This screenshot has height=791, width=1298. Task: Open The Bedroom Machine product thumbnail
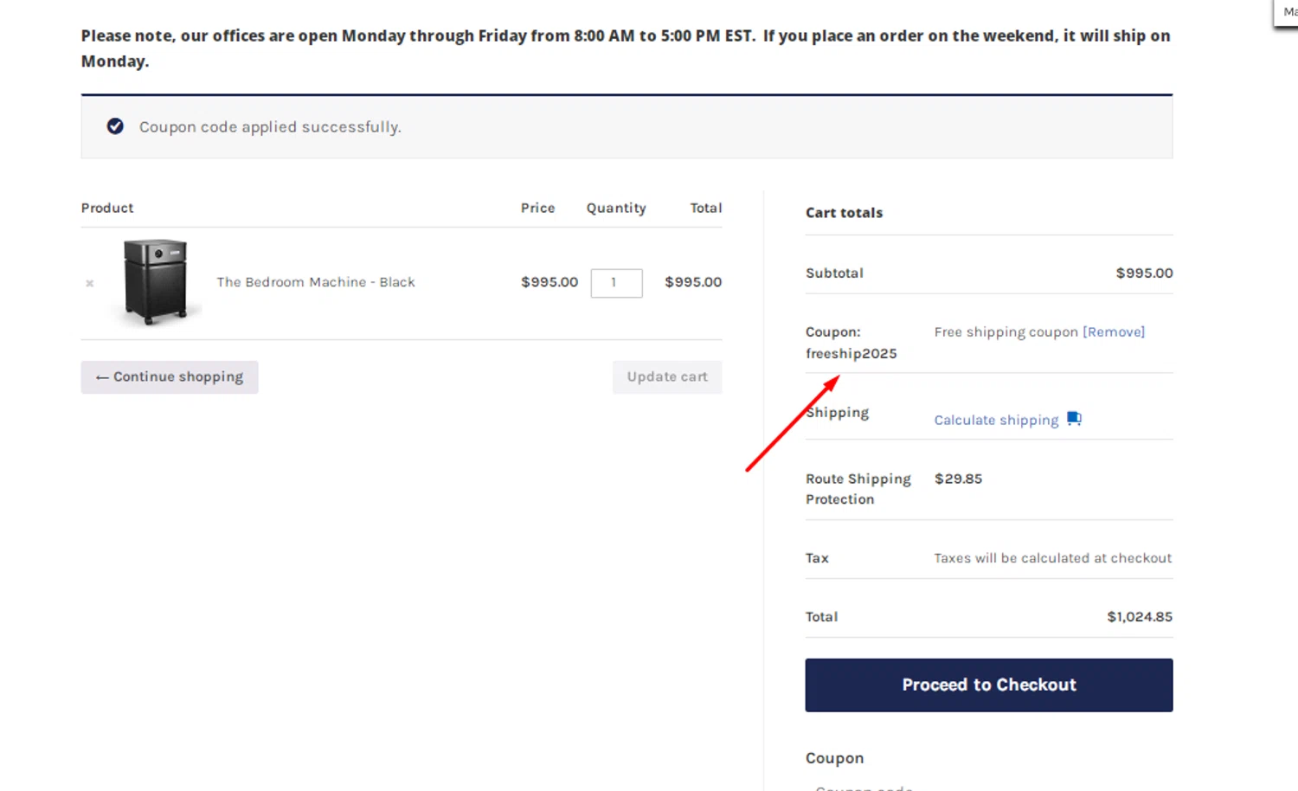pos(156,282)
